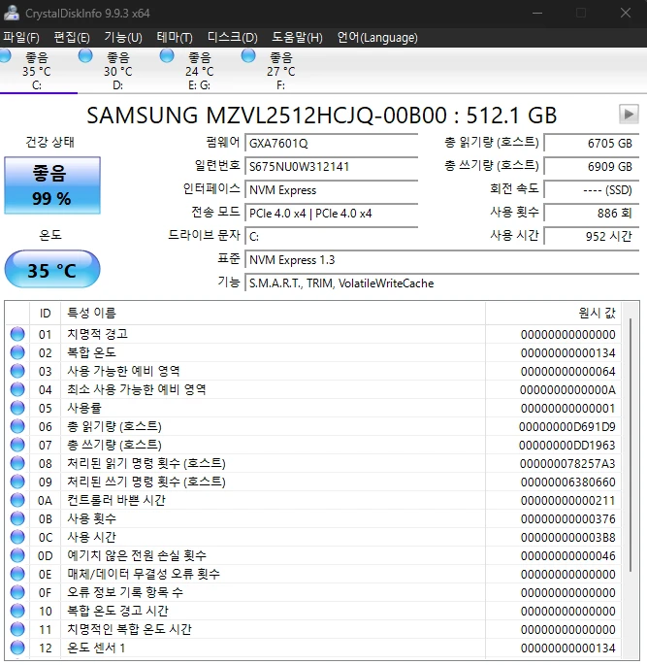Viewport: 647px width, 665px height.
Task: Click raw value 00000078257A3
Action: (x=567, y=463)
